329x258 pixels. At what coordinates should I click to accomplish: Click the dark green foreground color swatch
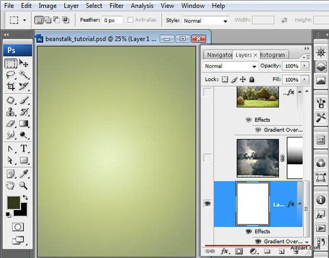[x=13, y=202]
